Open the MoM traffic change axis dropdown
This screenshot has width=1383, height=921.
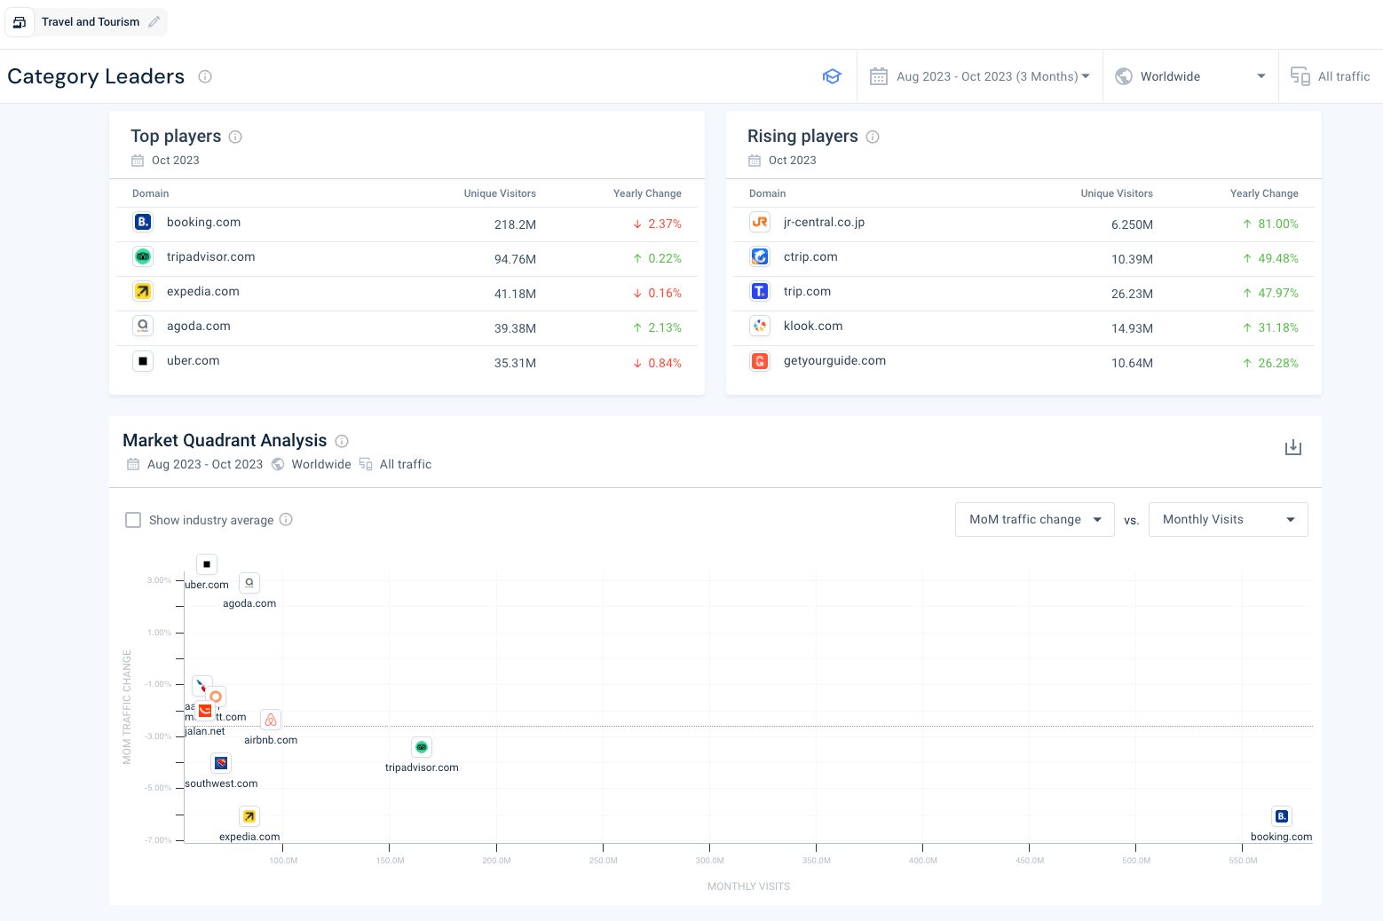pyautogui.click(x=1035, y=520)
